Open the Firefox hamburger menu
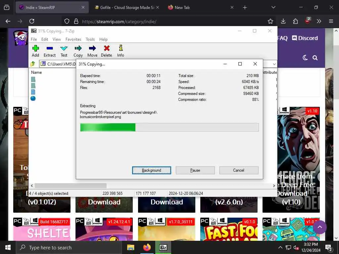The width and height of the screenshot is (339, 254). (x=331, y=21)
